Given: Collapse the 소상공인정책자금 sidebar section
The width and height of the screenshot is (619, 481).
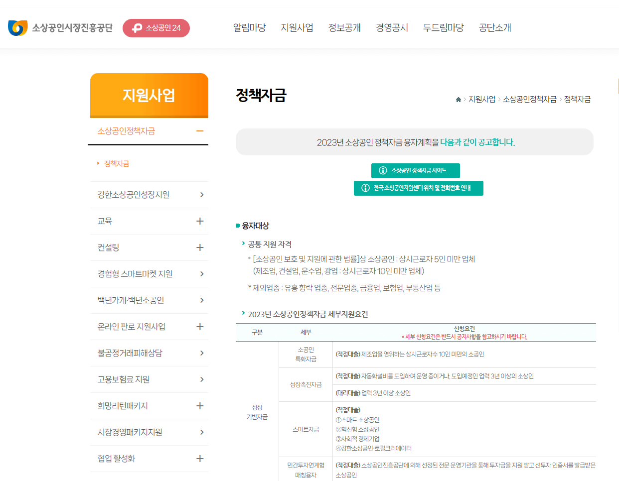Looking at the screenshot, I should 200,131.
